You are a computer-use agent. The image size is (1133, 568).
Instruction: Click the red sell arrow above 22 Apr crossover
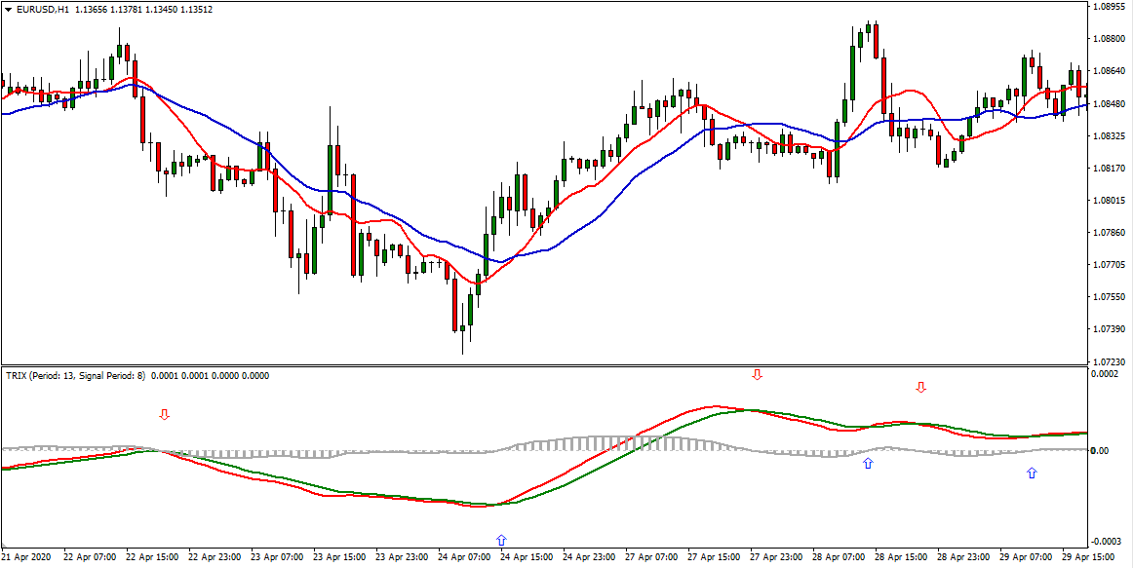point(164,415)
